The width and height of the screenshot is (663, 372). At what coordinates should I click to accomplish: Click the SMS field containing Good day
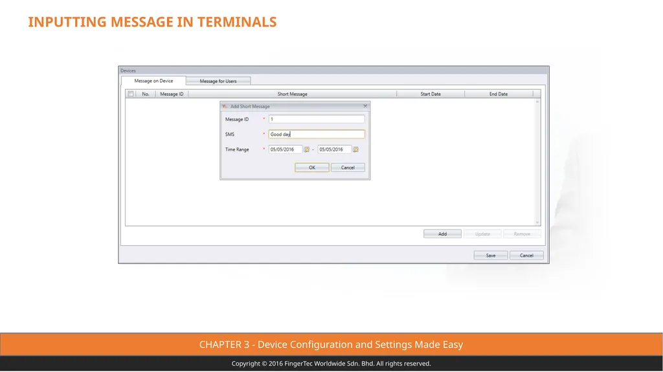point(316,134)
